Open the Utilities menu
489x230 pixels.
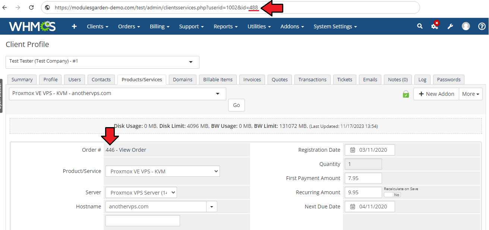pyautogui.click(x=259, y=26)
